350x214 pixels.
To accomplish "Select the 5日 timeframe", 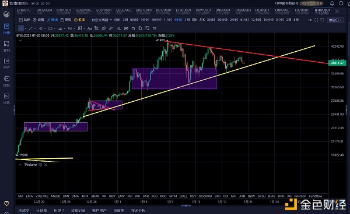I will pos(296,20).
